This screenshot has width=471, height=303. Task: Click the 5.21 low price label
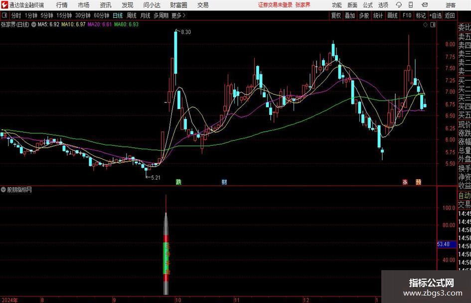tap(156, 178)
